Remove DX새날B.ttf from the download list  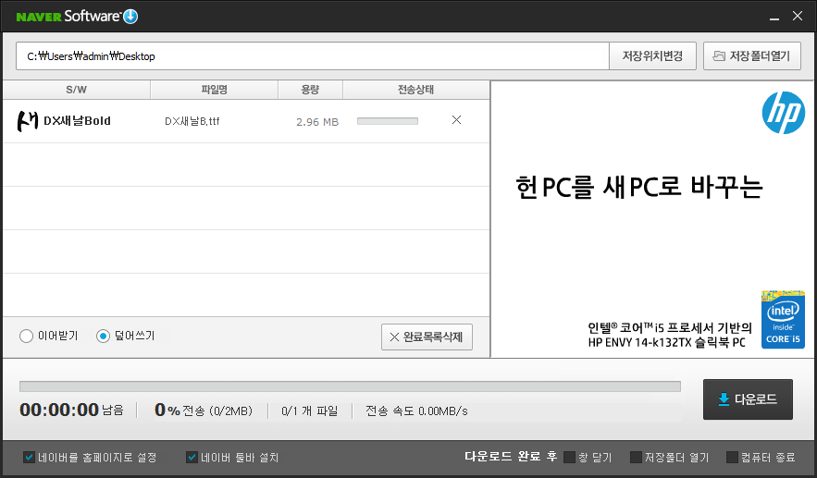click(456, 120)
